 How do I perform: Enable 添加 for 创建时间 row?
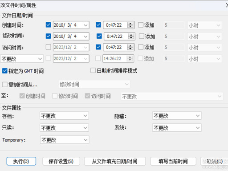tap(141, 25)
